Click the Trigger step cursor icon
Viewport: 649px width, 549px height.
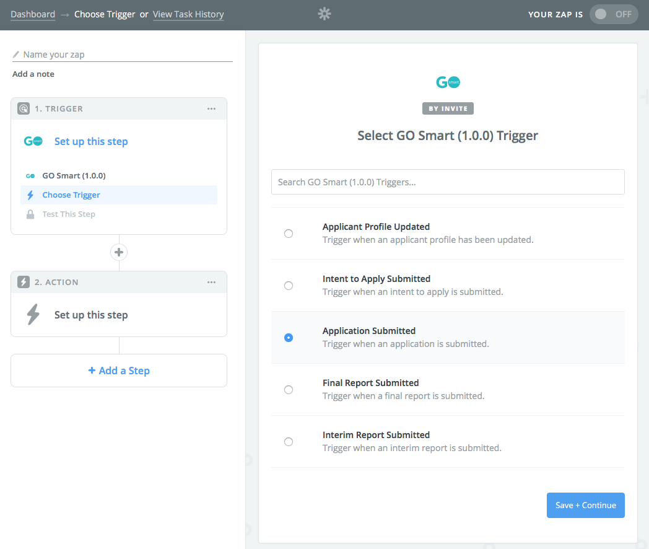click(x=24, y=108)
